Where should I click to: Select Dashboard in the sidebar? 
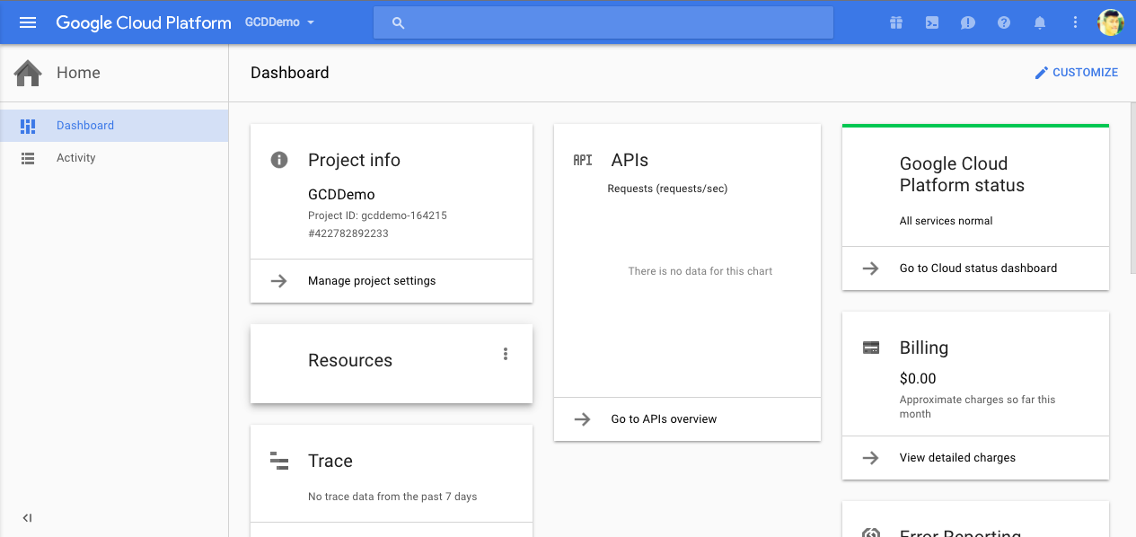(85, 126)
